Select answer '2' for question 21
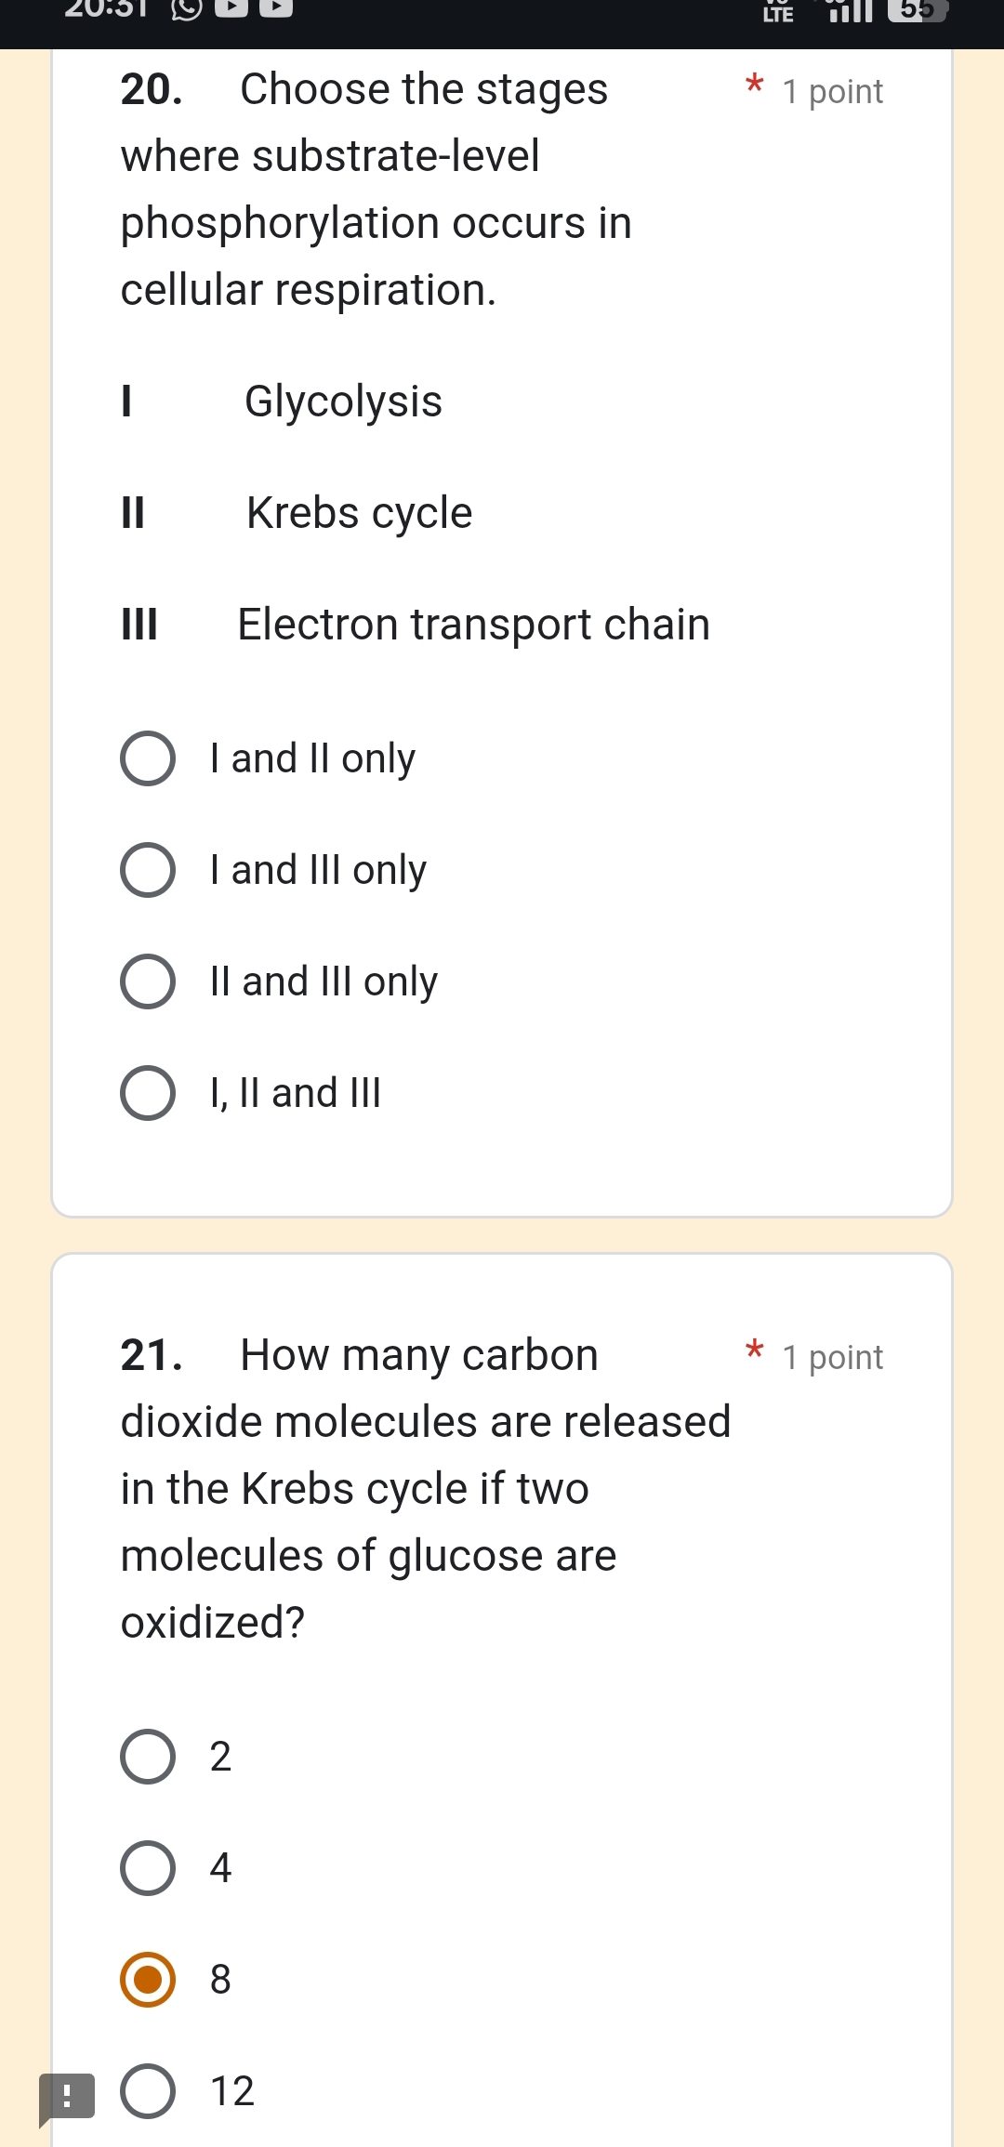Screen dimensions: 1004x2147 148,1756
